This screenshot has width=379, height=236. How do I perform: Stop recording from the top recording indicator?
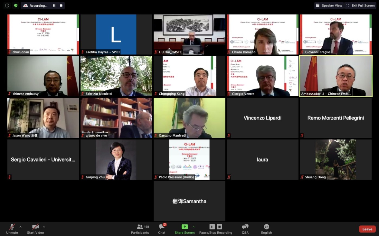[61, 5]
